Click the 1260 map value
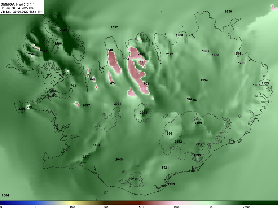This screenshot has height=209, width=278. pos(179,35)
